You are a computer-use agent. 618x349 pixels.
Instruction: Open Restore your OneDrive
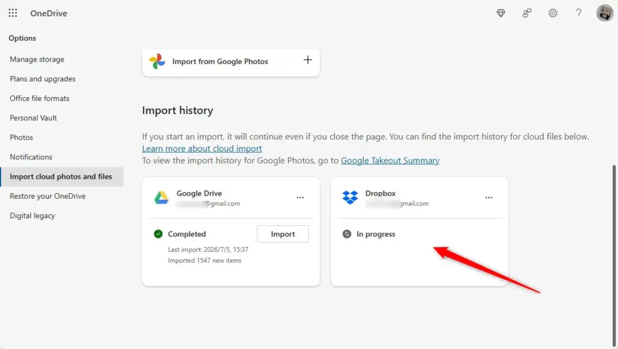point(48,196)
